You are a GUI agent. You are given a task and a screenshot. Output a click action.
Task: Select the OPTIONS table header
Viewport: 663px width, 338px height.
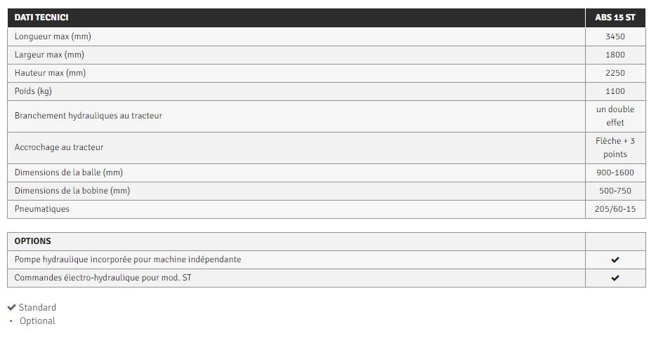click(33, 241)
